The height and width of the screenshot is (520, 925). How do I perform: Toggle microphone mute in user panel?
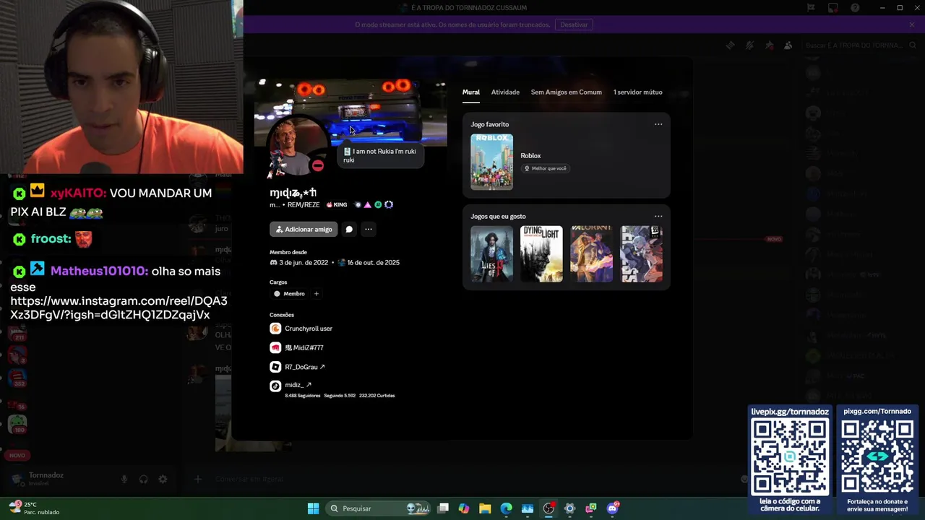(x=124, y=480)
